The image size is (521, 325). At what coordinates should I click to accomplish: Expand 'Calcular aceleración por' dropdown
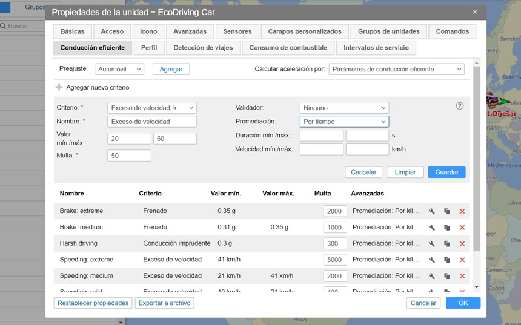coord(396,70)
